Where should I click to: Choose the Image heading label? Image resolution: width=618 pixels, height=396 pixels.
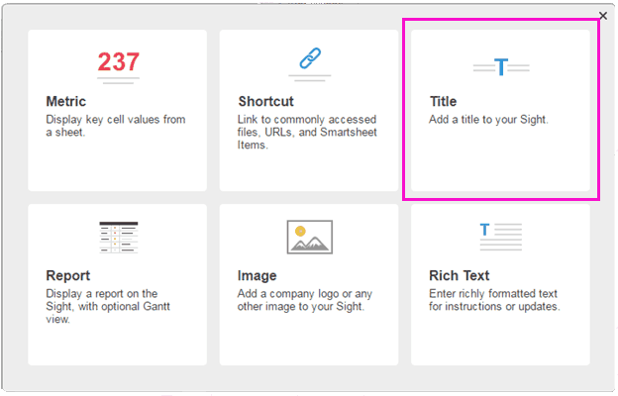click(x=257, y=275)
